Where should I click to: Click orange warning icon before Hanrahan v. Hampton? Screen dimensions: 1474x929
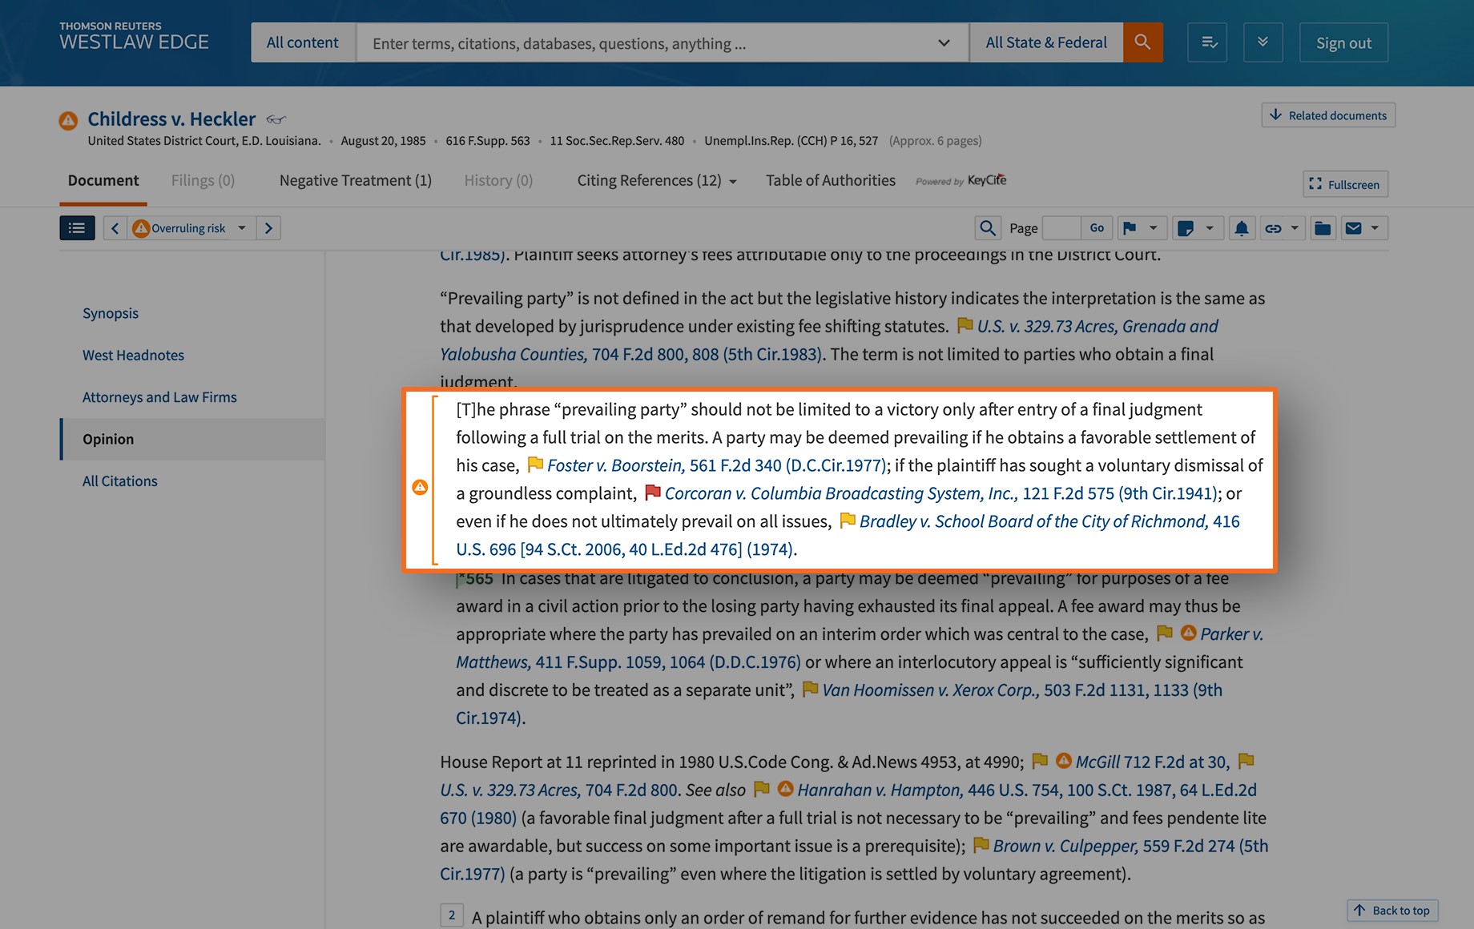coord(786,788)
